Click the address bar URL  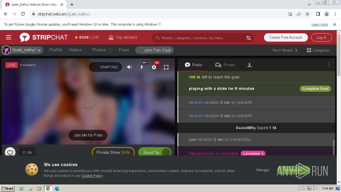64,14
